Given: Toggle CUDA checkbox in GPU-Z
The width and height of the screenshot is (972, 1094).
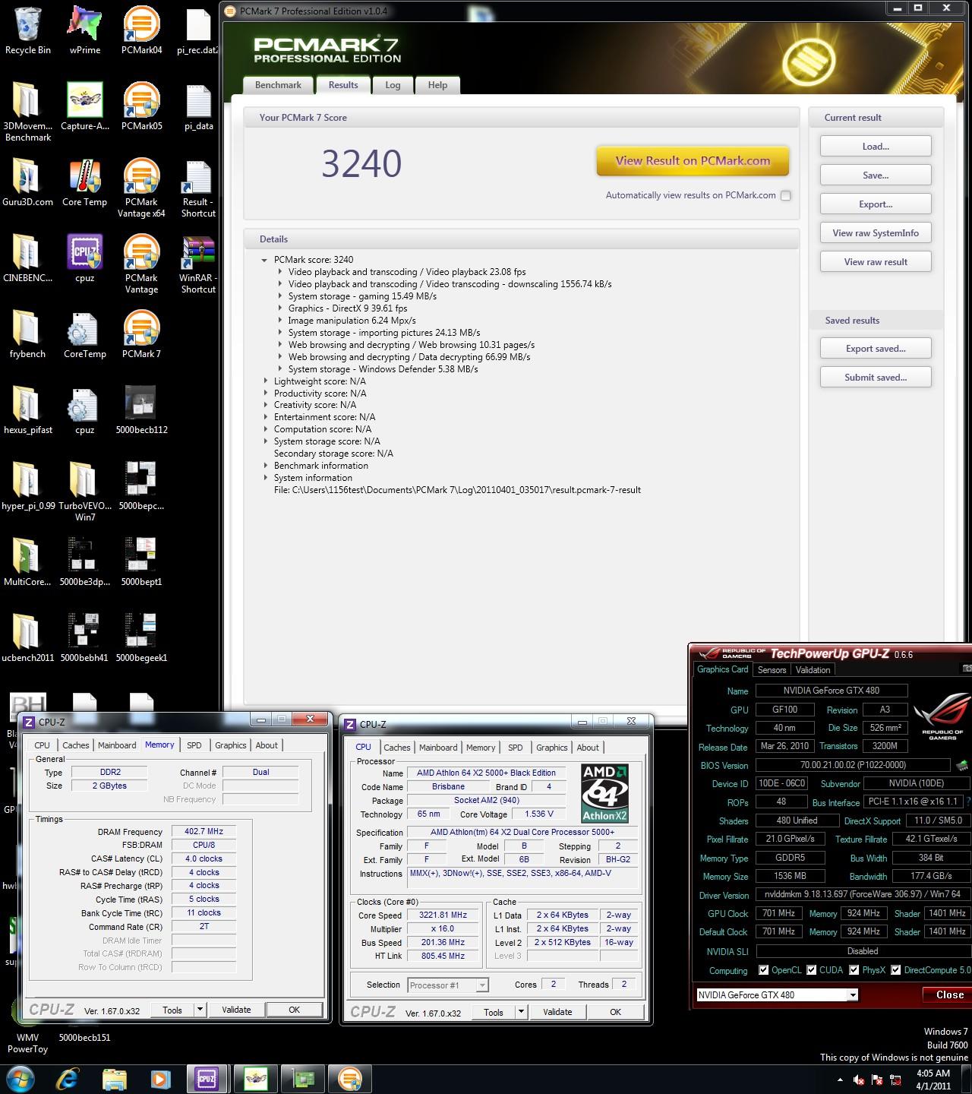Looking at the screenshot, I should [x=811, y=970].
